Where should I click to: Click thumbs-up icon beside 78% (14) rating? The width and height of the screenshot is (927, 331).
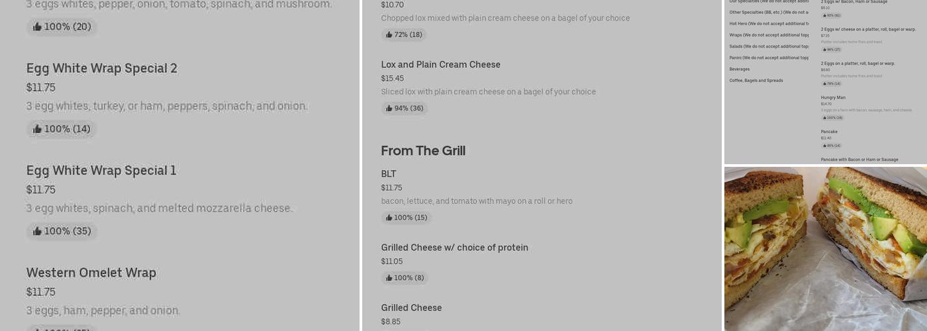coord(824,84)
